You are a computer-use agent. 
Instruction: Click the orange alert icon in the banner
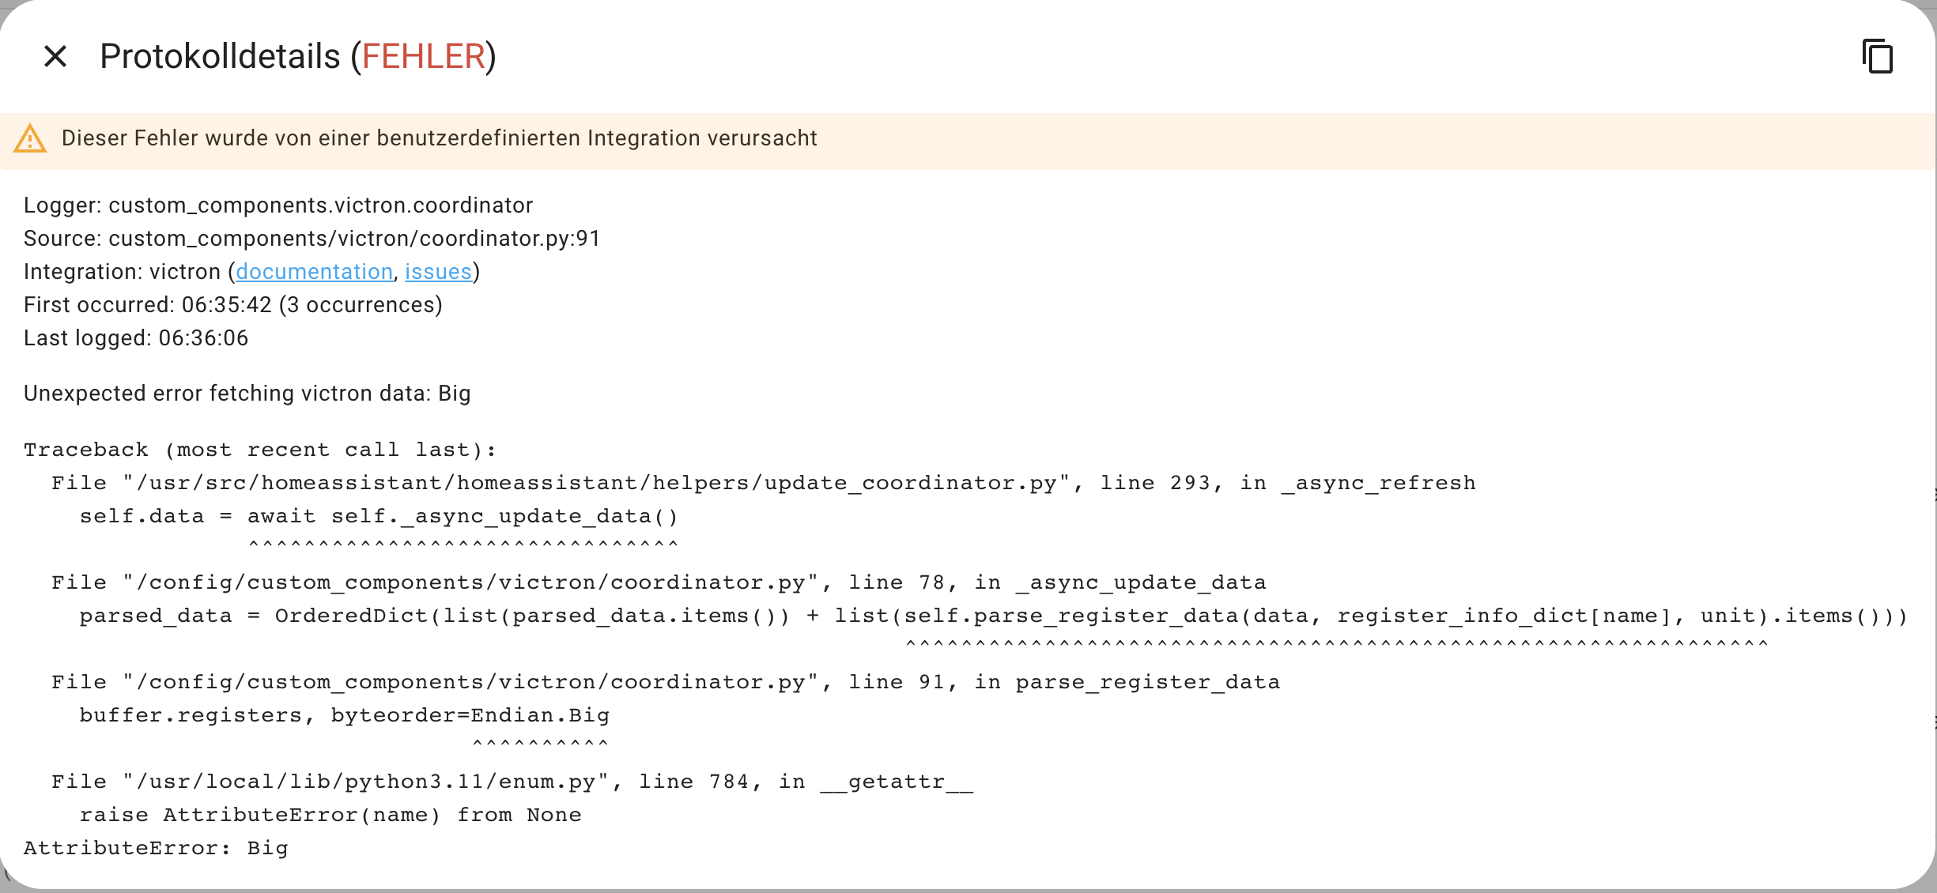pos(30,138)
